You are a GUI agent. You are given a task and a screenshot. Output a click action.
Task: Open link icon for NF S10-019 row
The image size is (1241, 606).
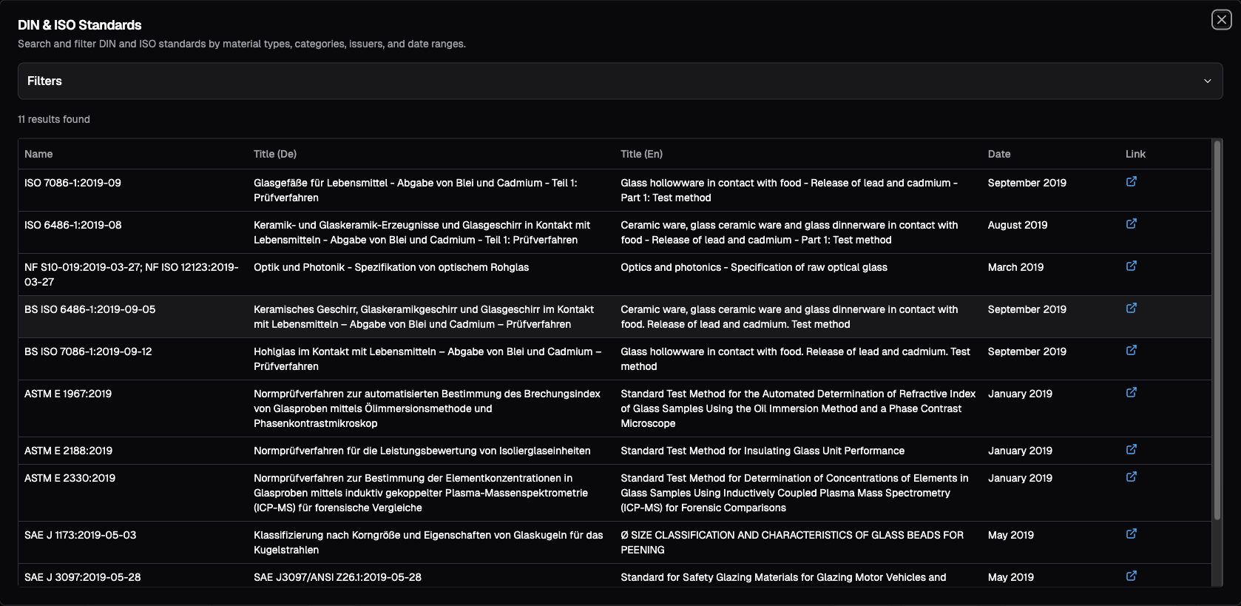tap(1131, 266)
